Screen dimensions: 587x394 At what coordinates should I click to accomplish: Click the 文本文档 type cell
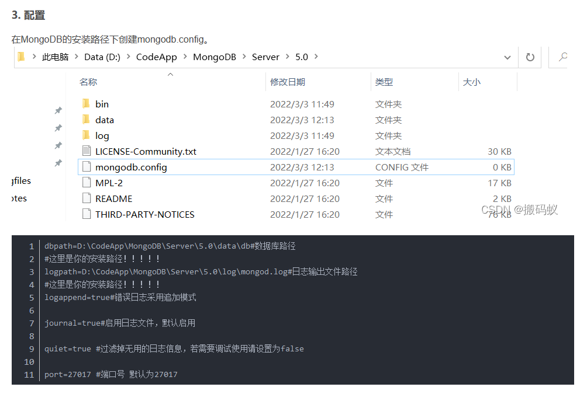393,151
